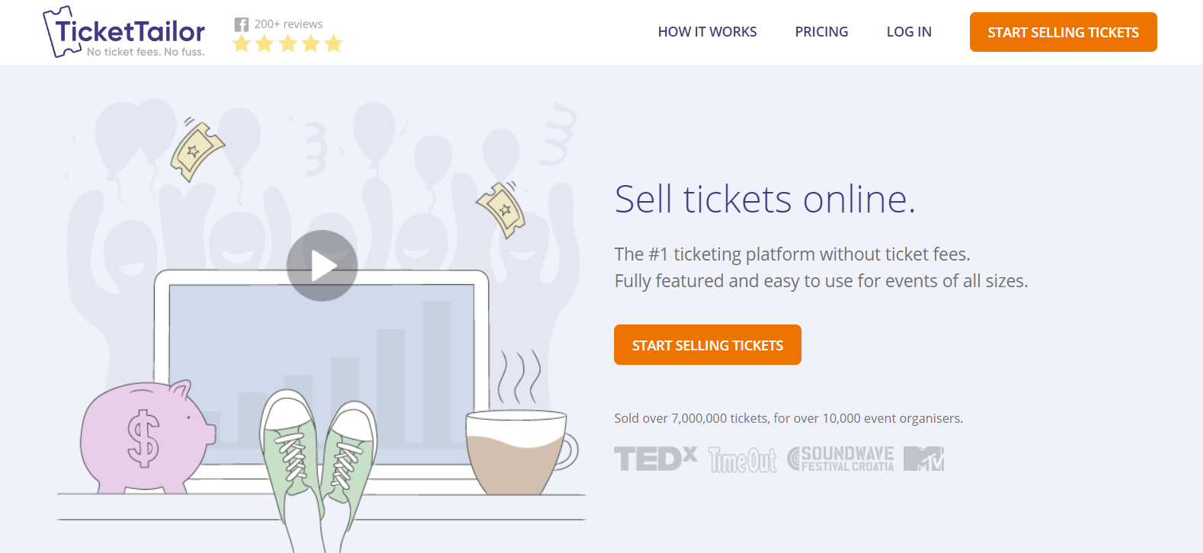Select the MTV brand logo
The width and height of the screenshot is (1203, 553).
tap(923, 458)
